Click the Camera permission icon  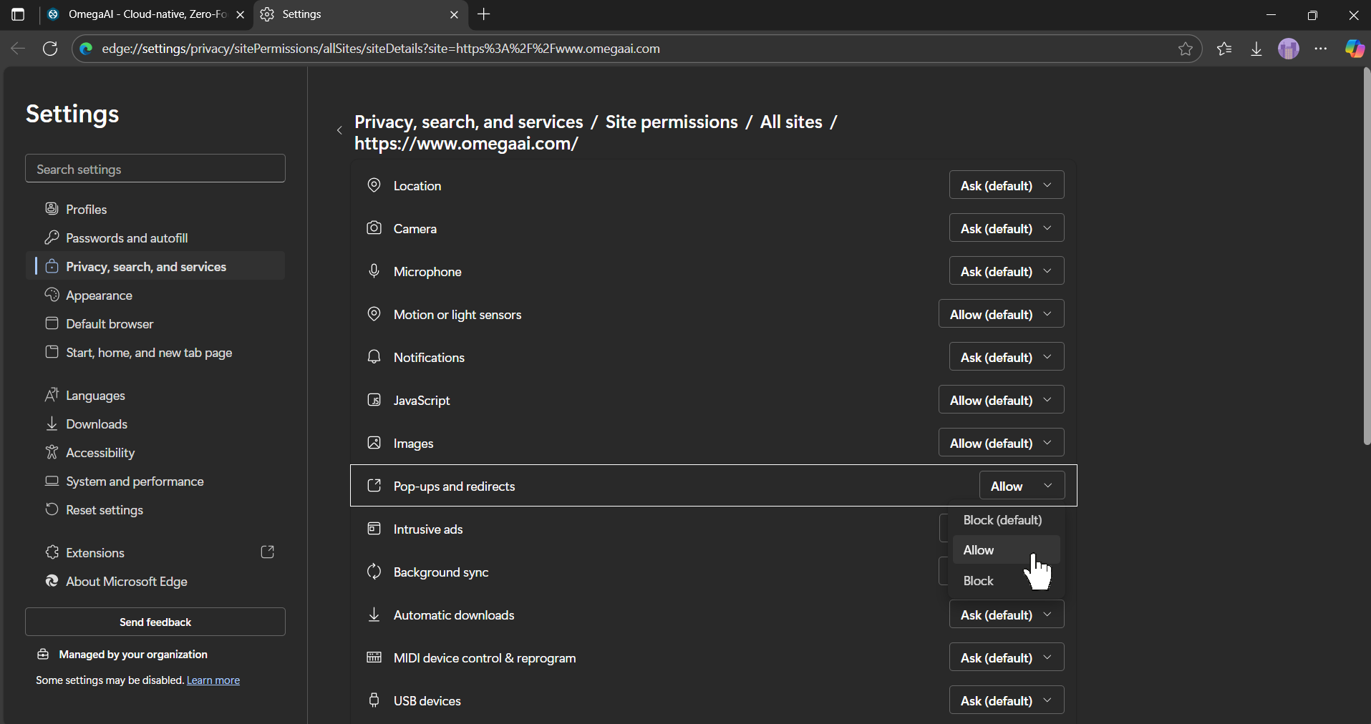pos(374,228)
